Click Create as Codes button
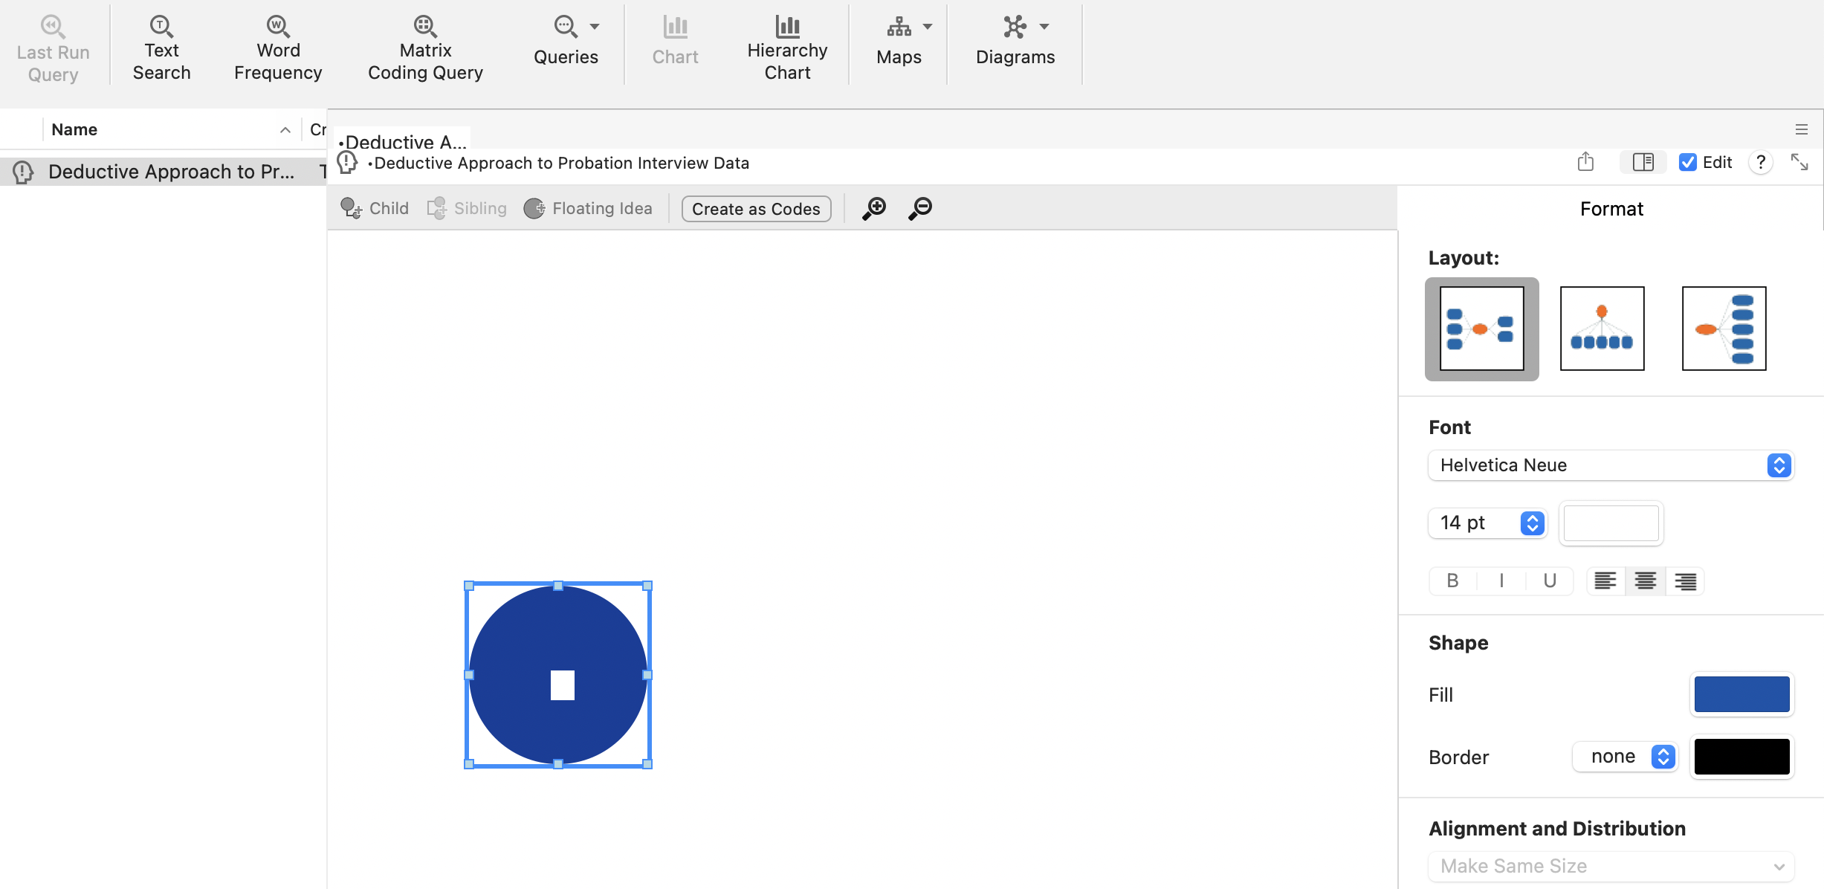1824x889 pixels. [756, 209]
